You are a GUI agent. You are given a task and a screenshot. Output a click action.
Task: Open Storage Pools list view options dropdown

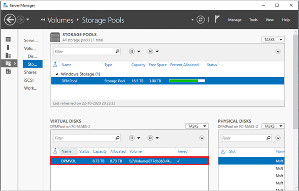pos(134,52)
